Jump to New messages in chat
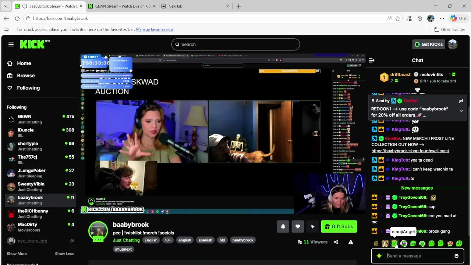Screen dimensions: 471x265 point(417,188)
